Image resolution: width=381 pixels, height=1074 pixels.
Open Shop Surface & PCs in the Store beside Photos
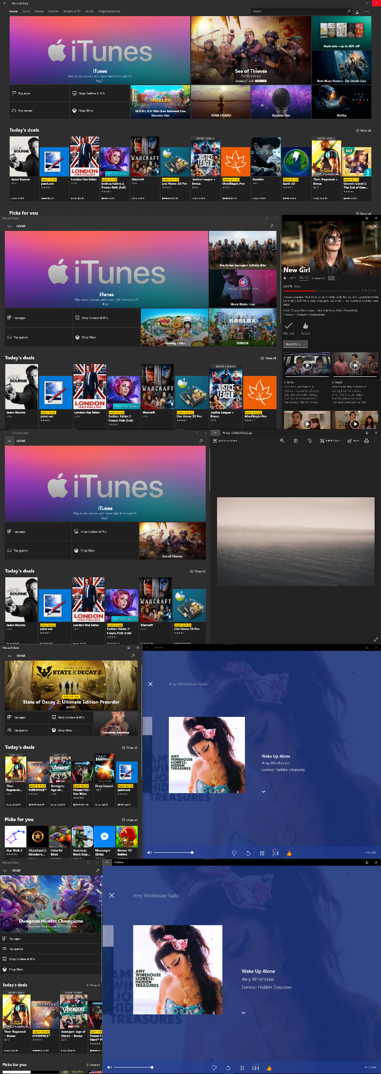tap(105, 532)
